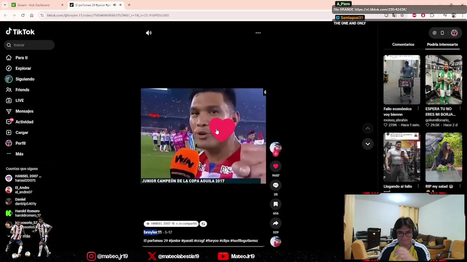Open the gokumillonario_ profile link
Screen dimensions: 467x262
point(437,120)
